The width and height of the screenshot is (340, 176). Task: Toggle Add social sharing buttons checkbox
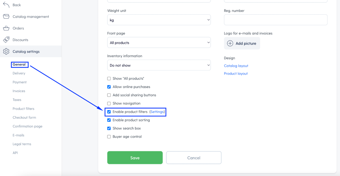point(109,95)
